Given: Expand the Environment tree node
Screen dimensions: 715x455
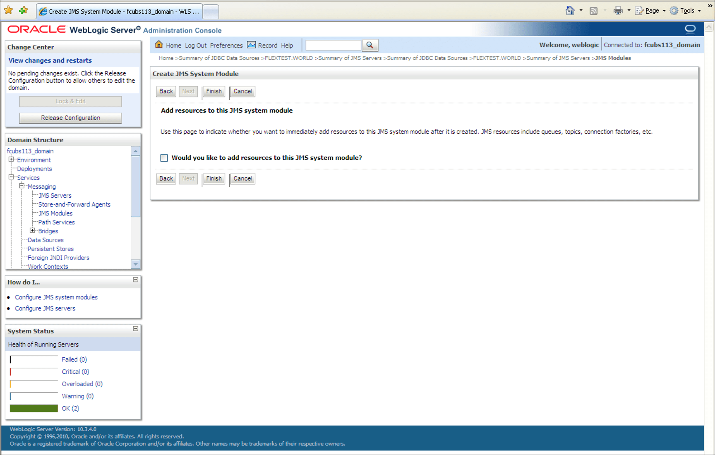Looking at the screenshot, I should pos(11,159).
